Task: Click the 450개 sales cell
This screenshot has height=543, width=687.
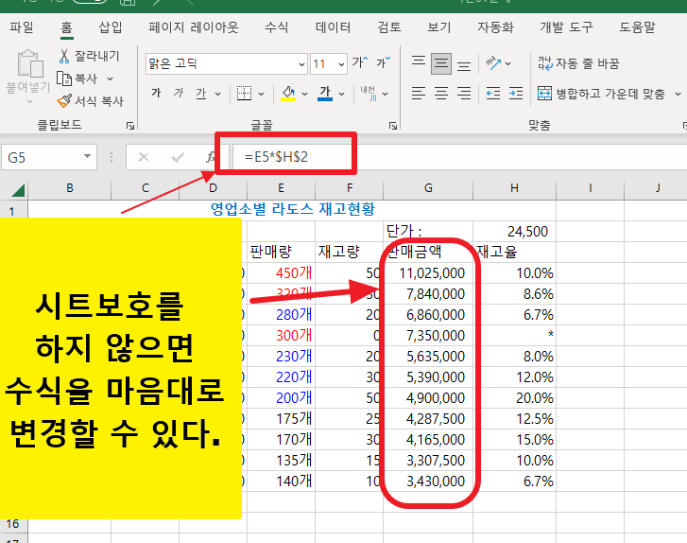Action: pos(281,272)
